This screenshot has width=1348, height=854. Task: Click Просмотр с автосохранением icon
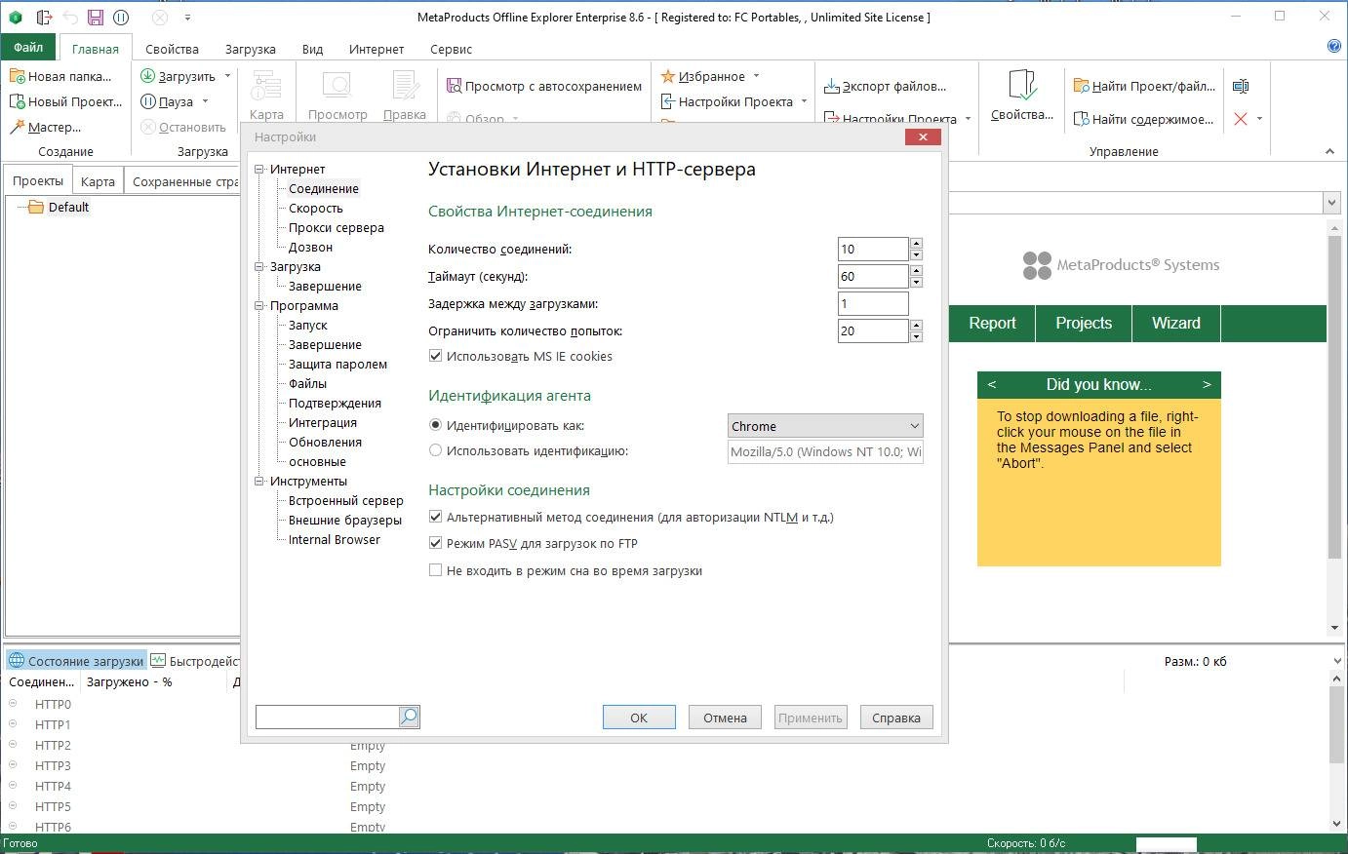[x=454, y=86]
